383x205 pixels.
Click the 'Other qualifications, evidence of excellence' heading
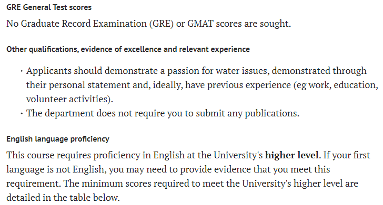click(128, 49)
